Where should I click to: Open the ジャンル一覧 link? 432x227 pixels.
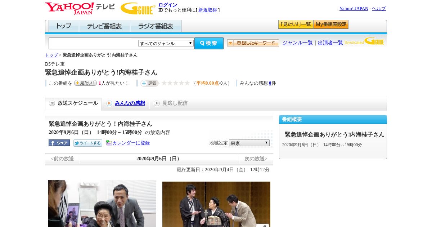click(x=298, y=43)
